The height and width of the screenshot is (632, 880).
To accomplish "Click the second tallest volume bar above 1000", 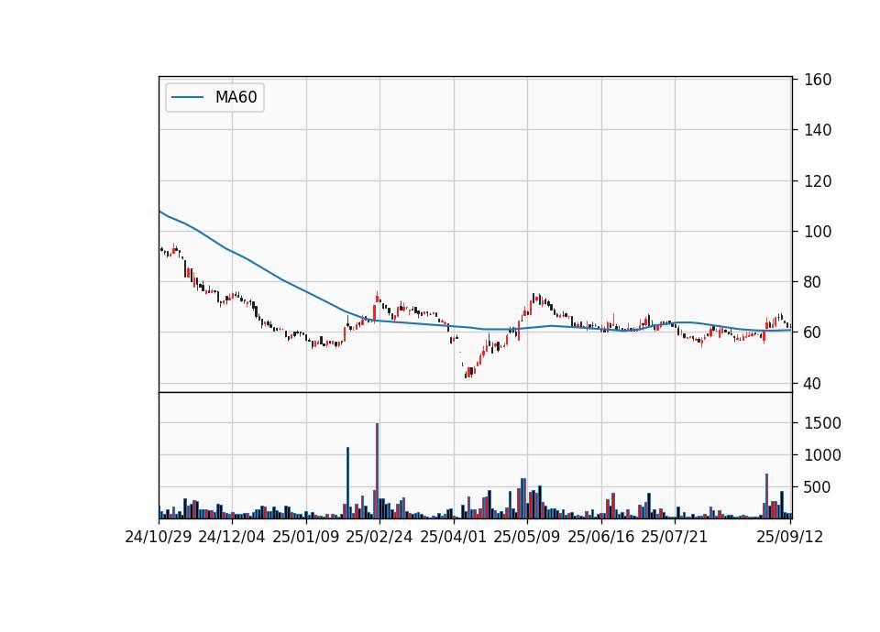I will pyautogui.click(x=348, y=483).
